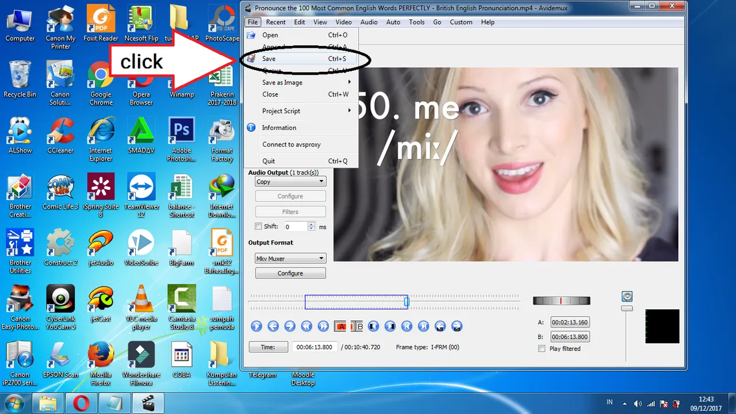Search for the next black frame

tap(390, 327)
